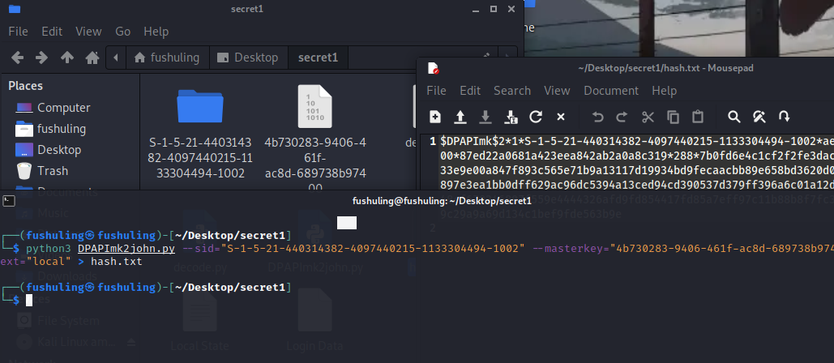Select Trash in Places sidebar

52,171
